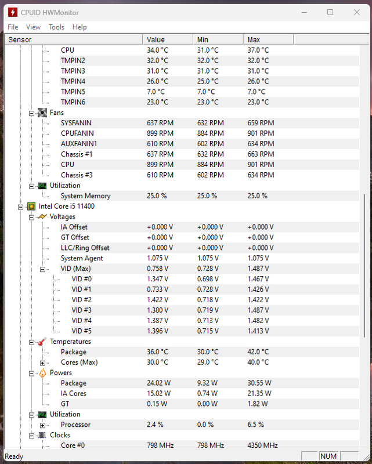Click the NUM indicator in status bar
Viewport: 372px width, 464px height.
[x=328, y=456]
